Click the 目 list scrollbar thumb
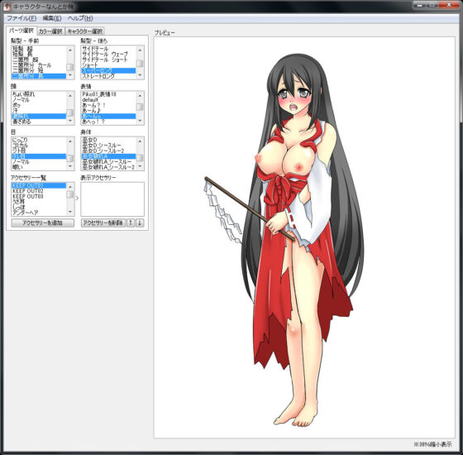Image resolution: width=463 pixels, height=455 pixels. coord(70,158)
